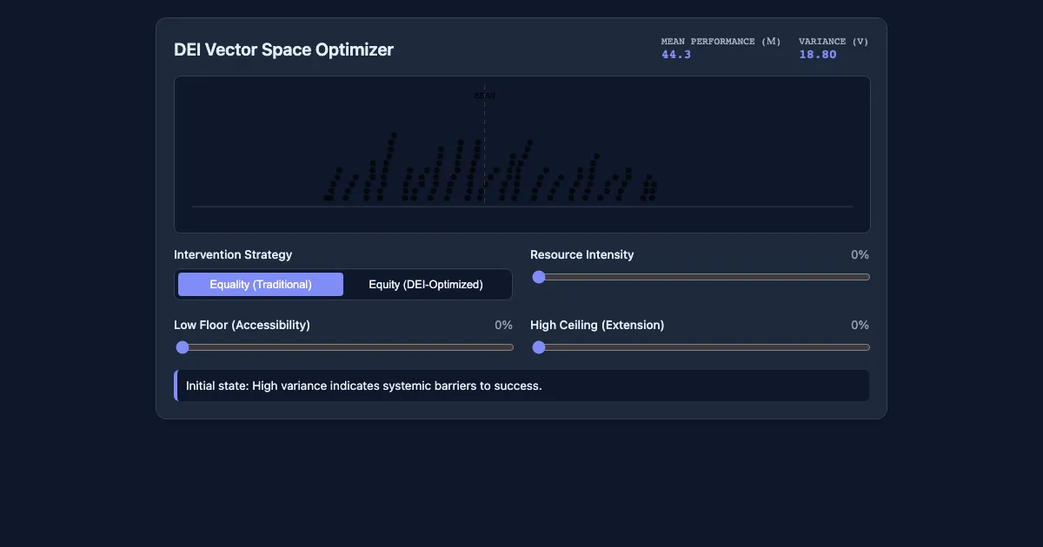
Task: Click the mean performance value 44.3
Action: (676, 55)
